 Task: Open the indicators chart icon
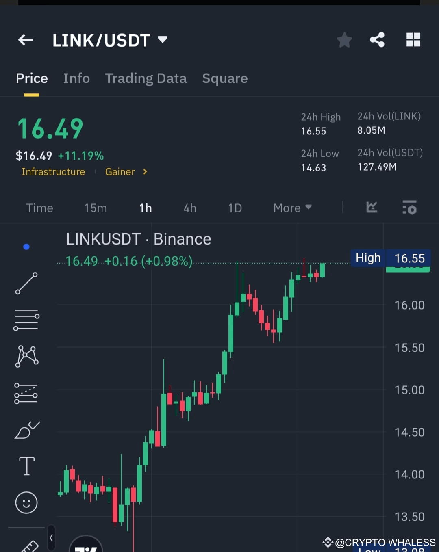coord(371,208)
